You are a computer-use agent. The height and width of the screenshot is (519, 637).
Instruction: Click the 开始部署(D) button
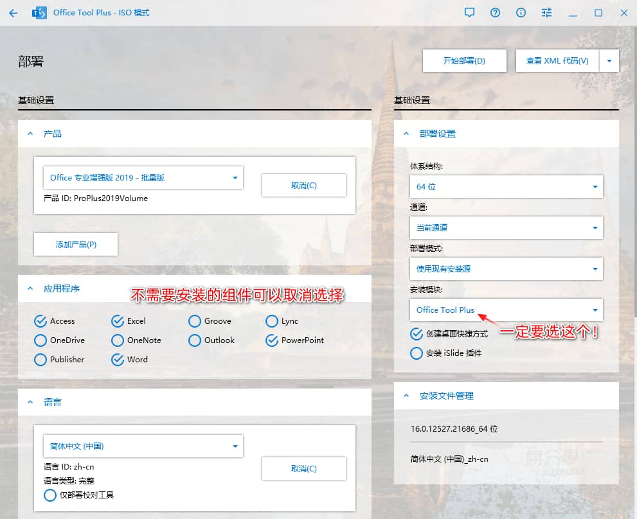tap(464, 61)
